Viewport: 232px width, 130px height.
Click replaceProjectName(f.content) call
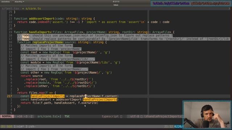coord(94,96)
